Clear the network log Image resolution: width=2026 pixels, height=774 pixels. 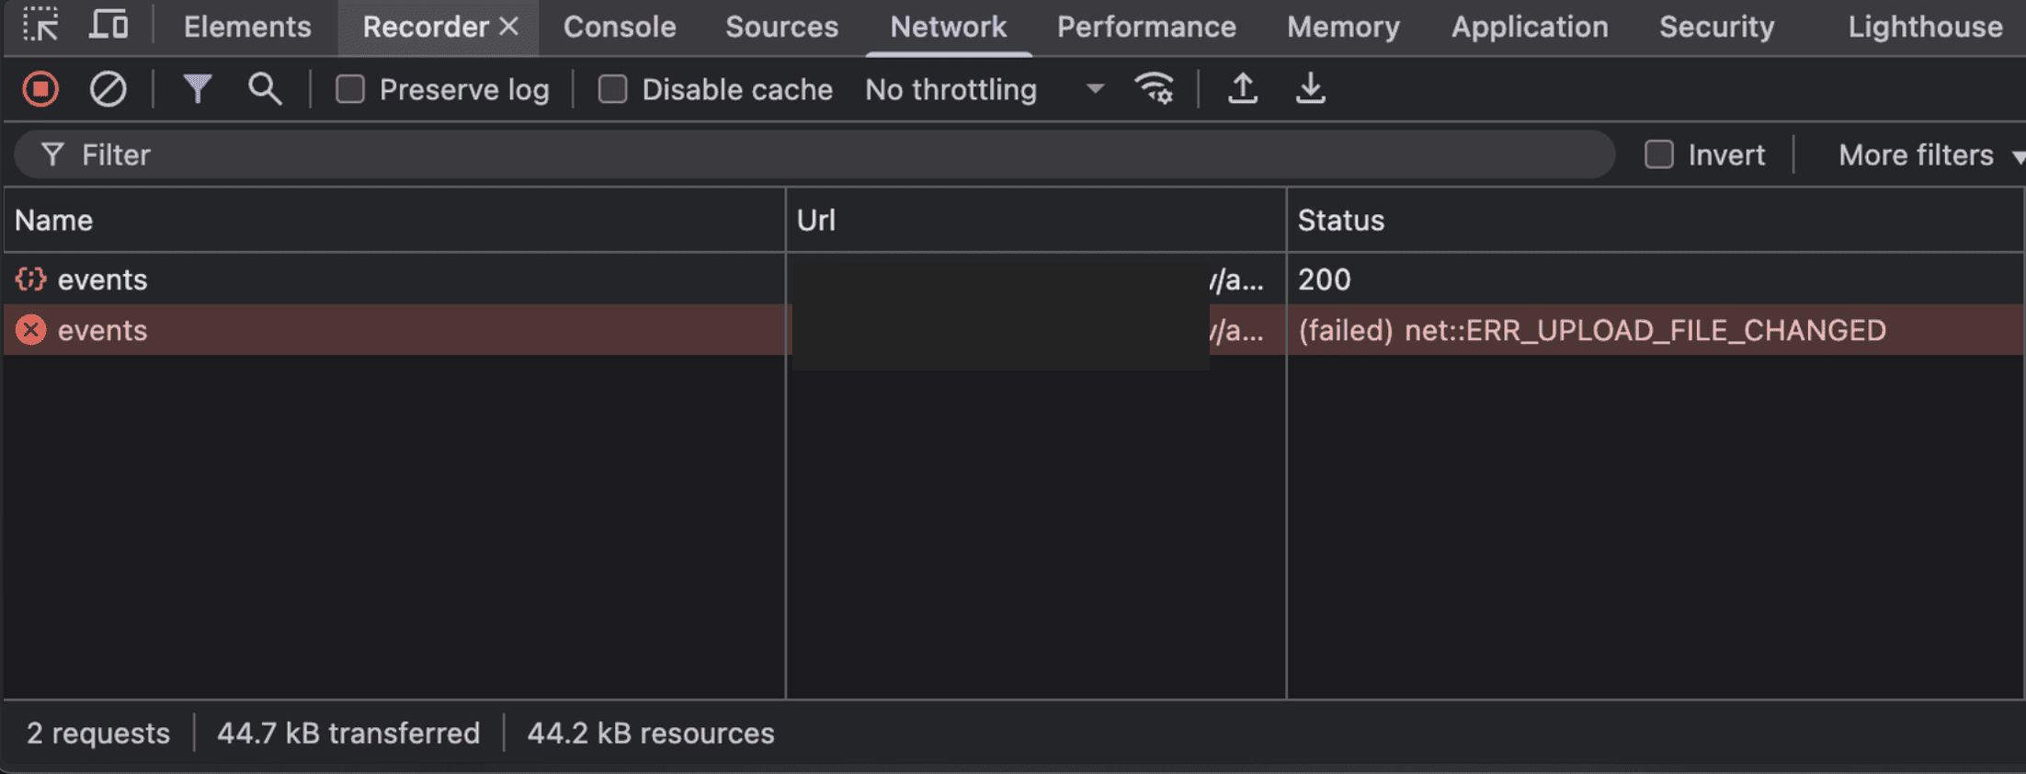click(108, 89)
